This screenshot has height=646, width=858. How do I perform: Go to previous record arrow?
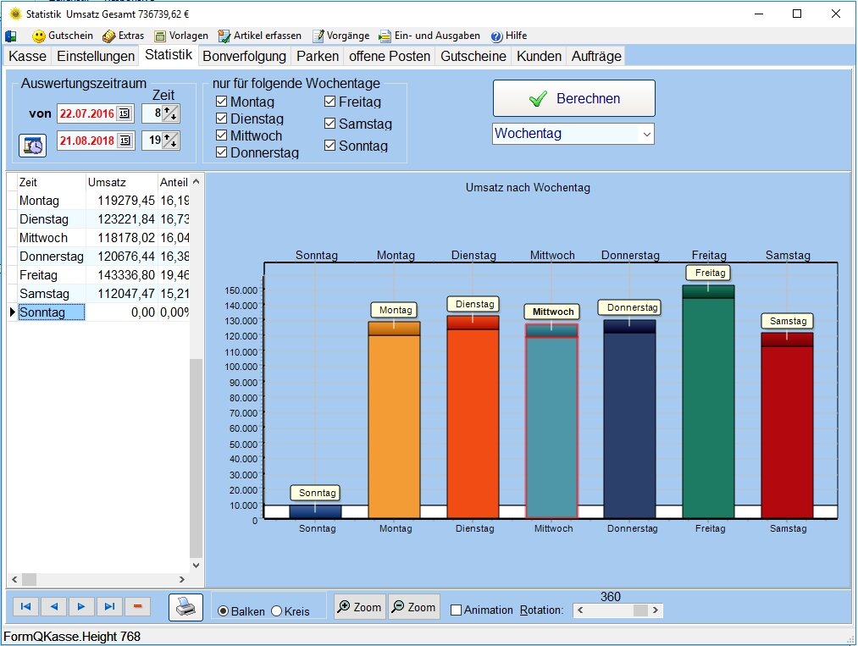(x=53, y=606)
